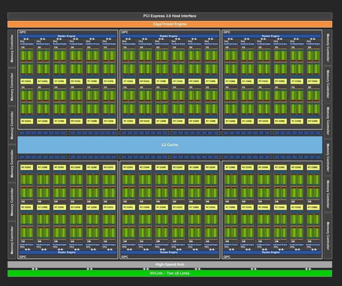Click the Raster Engine bar in top-middle GPC
This screenshot has height=286, width=342.
click(170, 36)
